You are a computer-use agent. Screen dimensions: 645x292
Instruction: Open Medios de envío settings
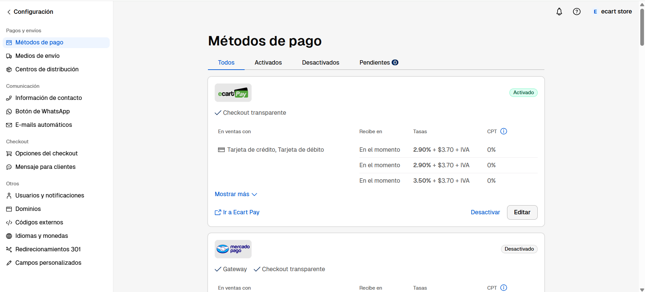[56, 56]
